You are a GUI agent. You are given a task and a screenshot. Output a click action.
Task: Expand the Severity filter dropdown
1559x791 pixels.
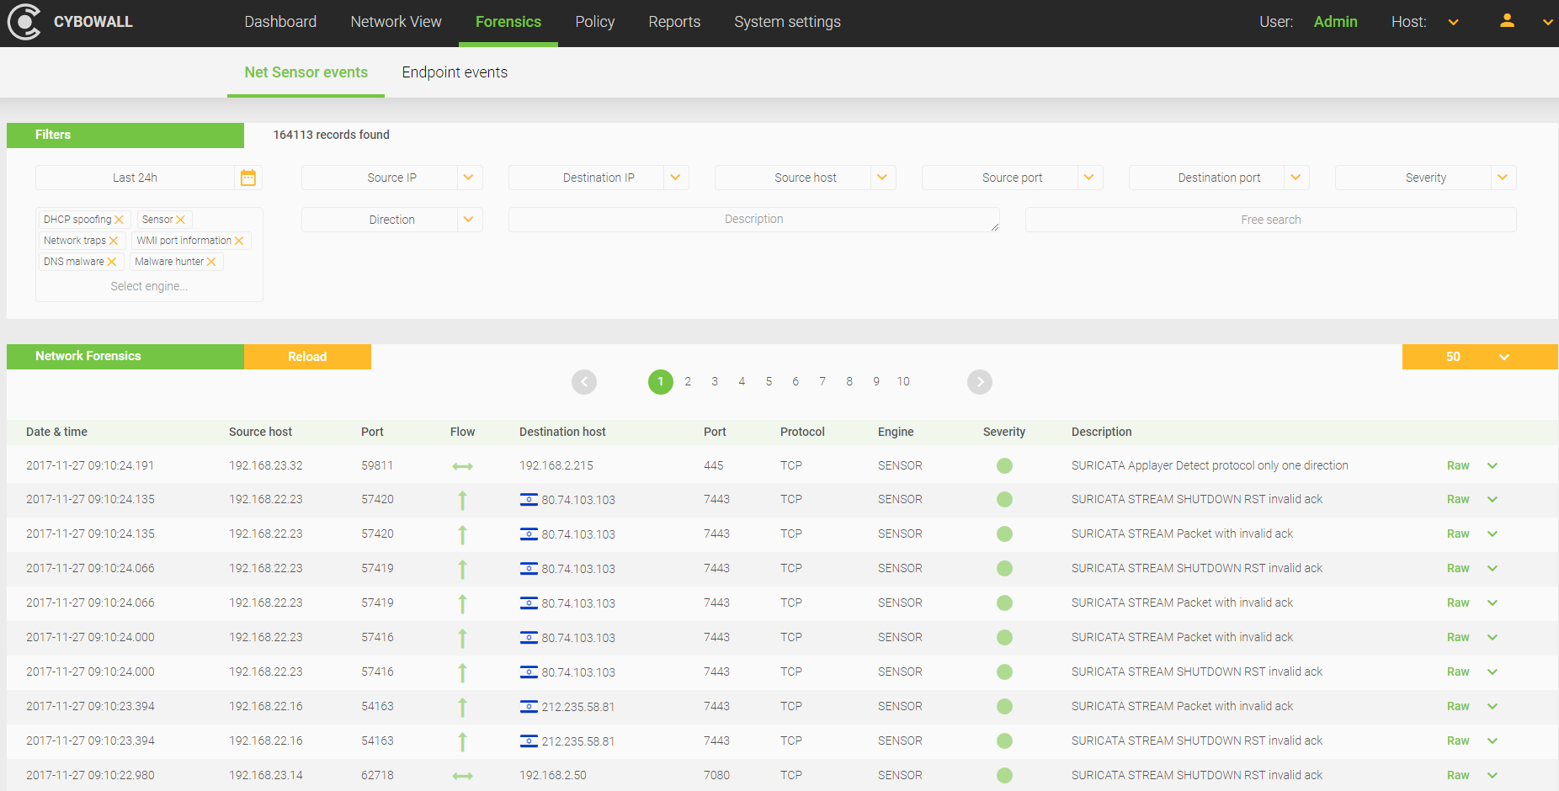coord(1503,178)
